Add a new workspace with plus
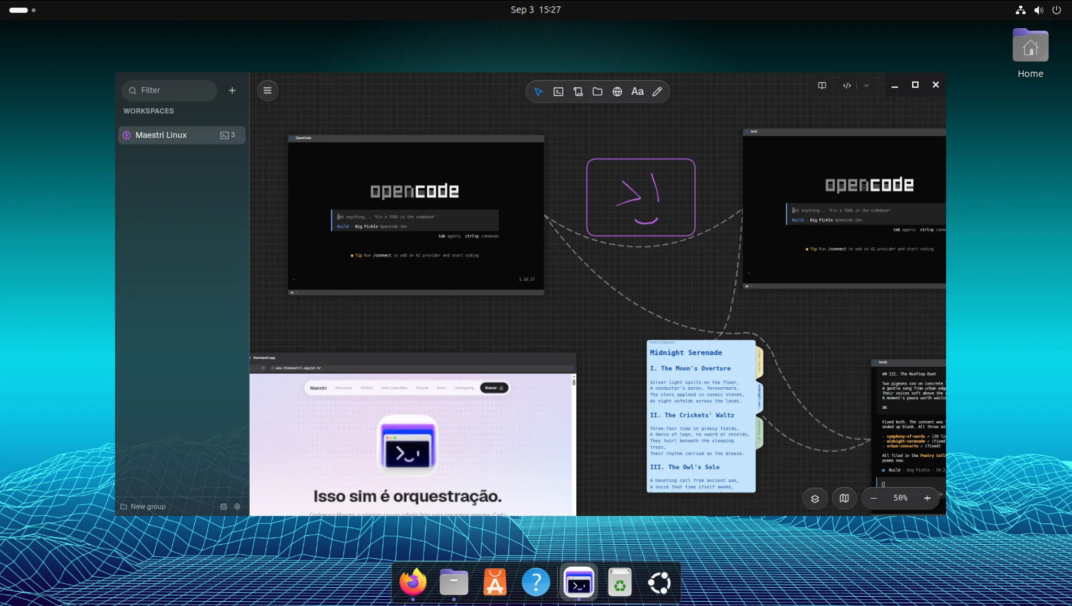 click(232, 91)
